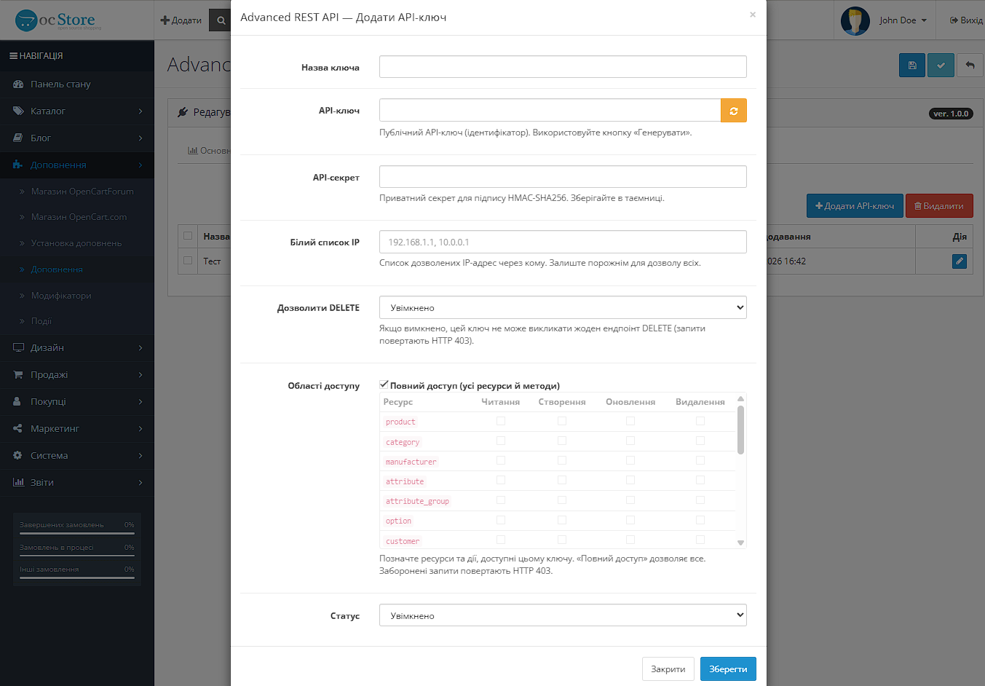Click the Панель стану dashboard icon
The width and height of the screenshot is (985, 686).
point(18,84)
